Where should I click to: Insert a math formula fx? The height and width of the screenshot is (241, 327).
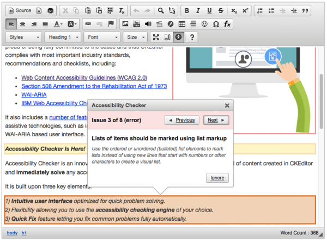click(227, 24)
